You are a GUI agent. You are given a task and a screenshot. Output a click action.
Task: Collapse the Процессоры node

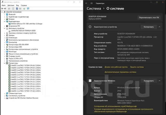click(4, 63)
